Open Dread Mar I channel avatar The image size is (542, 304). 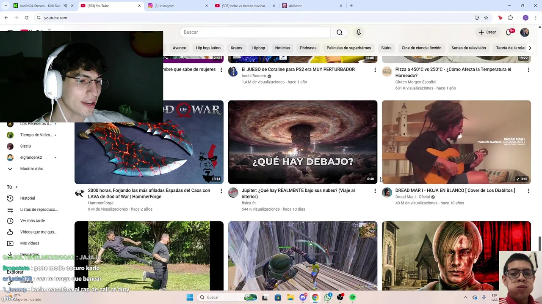tap(387, 193)
